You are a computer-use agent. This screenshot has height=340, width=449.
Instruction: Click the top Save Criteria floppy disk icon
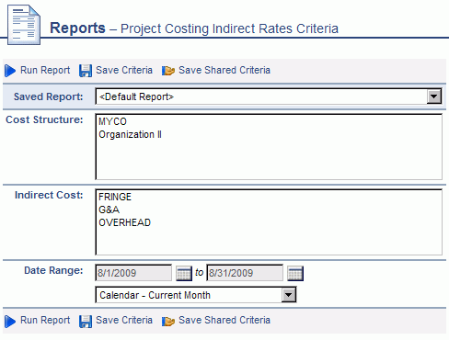[86, 71]
